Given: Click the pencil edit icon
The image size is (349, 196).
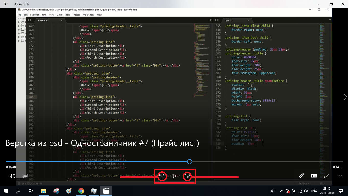Looking at the screenshot, I should click(301, 176).
